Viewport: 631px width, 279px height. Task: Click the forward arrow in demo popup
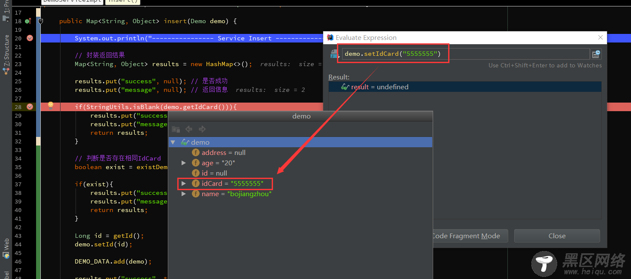pyautogui.click(x=202, y=129)
